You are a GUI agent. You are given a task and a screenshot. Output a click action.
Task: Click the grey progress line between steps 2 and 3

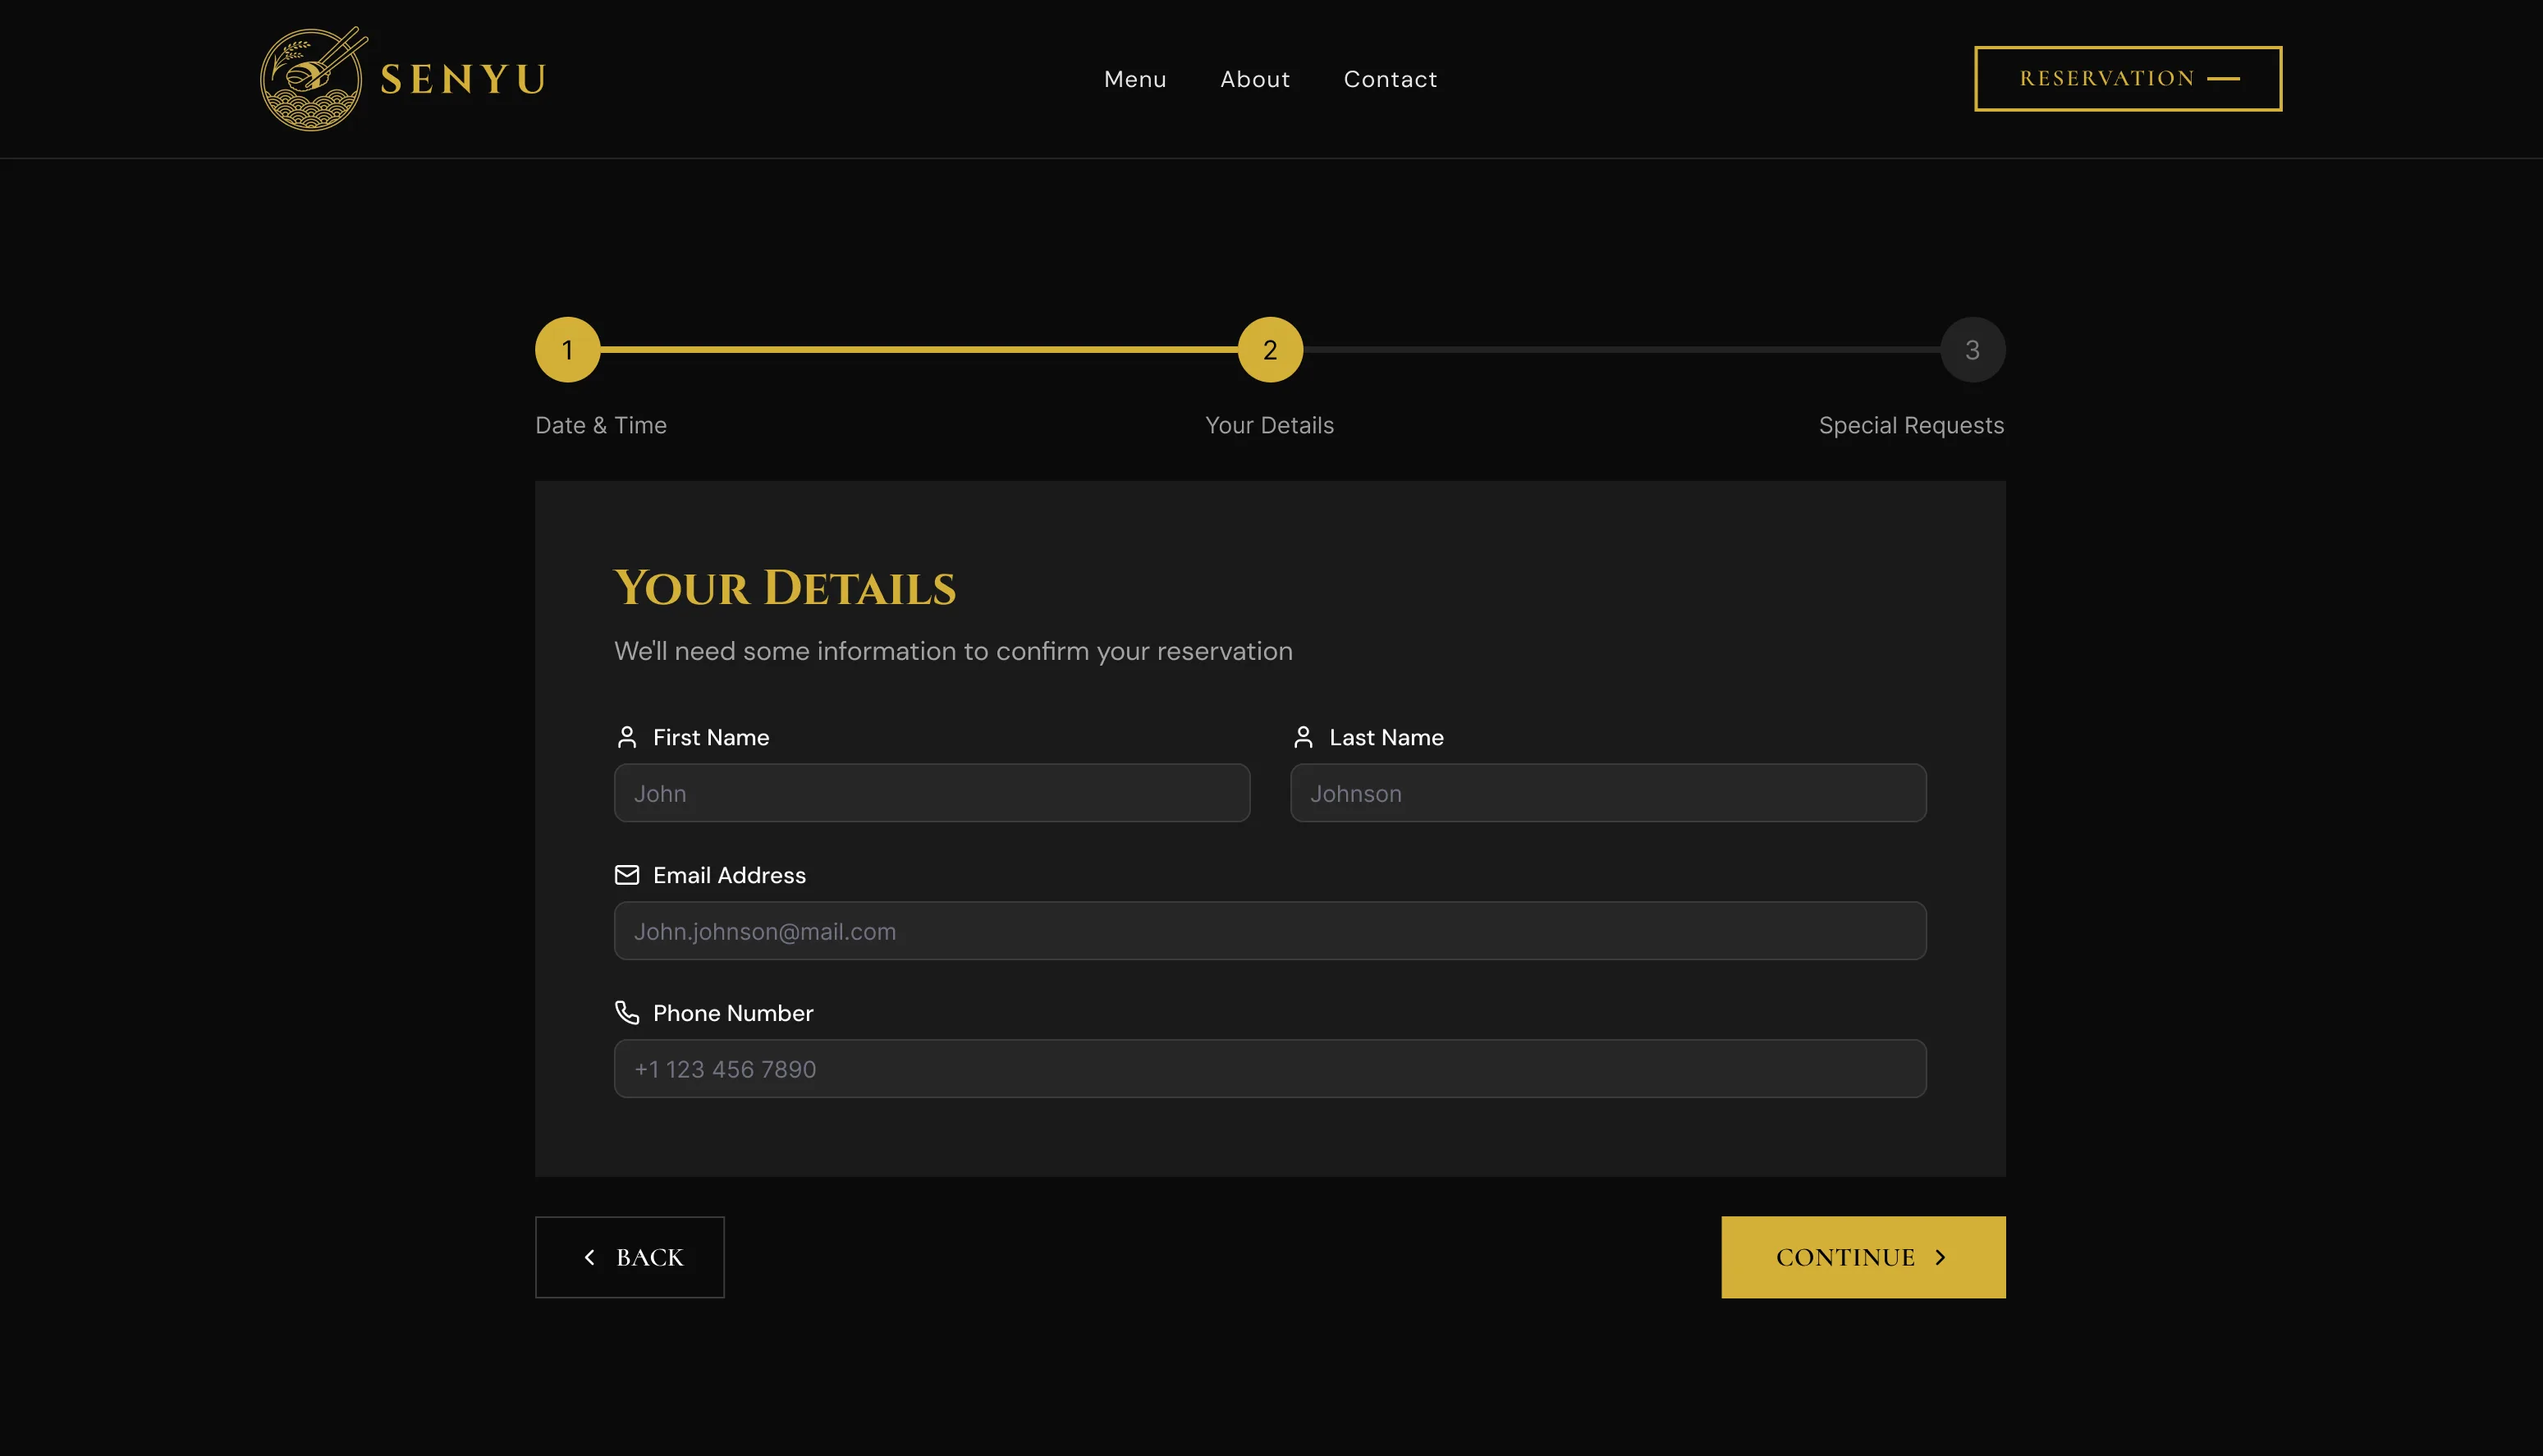pos(1622,350)
